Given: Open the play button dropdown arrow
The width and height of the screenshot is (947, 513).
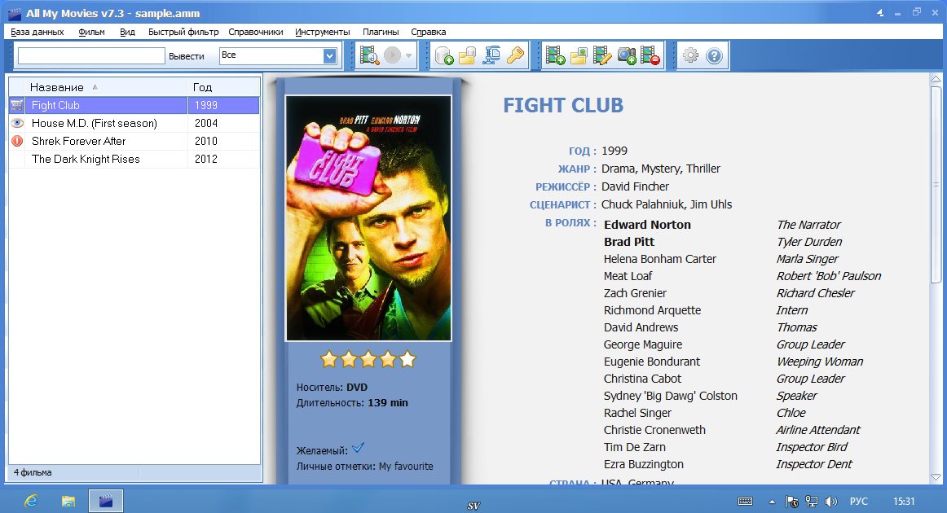Looking at the screenshot, I should 409,55.
